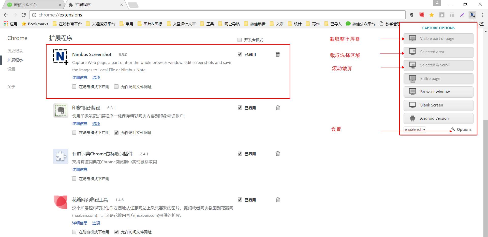Open the 在线教育平台 bookmark folder
The width and height of the screenshot is (488, 237).
[x=67, y=24]
